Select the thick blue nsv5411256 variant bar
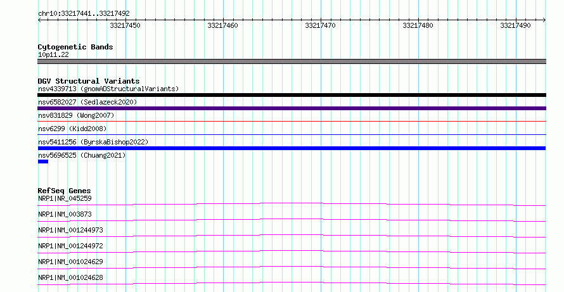Screen dimensions: 564x292 point(292,148)
